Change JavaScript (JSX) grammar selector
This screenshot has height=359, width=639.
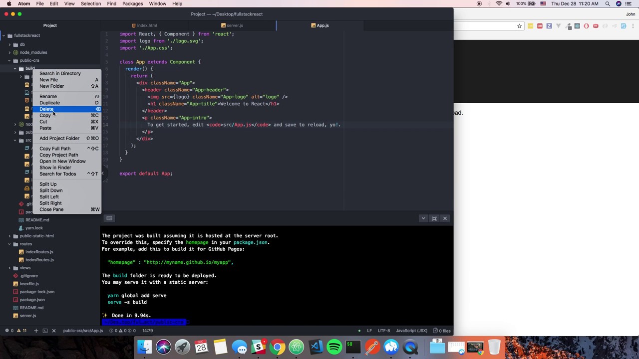[x=412, y=331]
